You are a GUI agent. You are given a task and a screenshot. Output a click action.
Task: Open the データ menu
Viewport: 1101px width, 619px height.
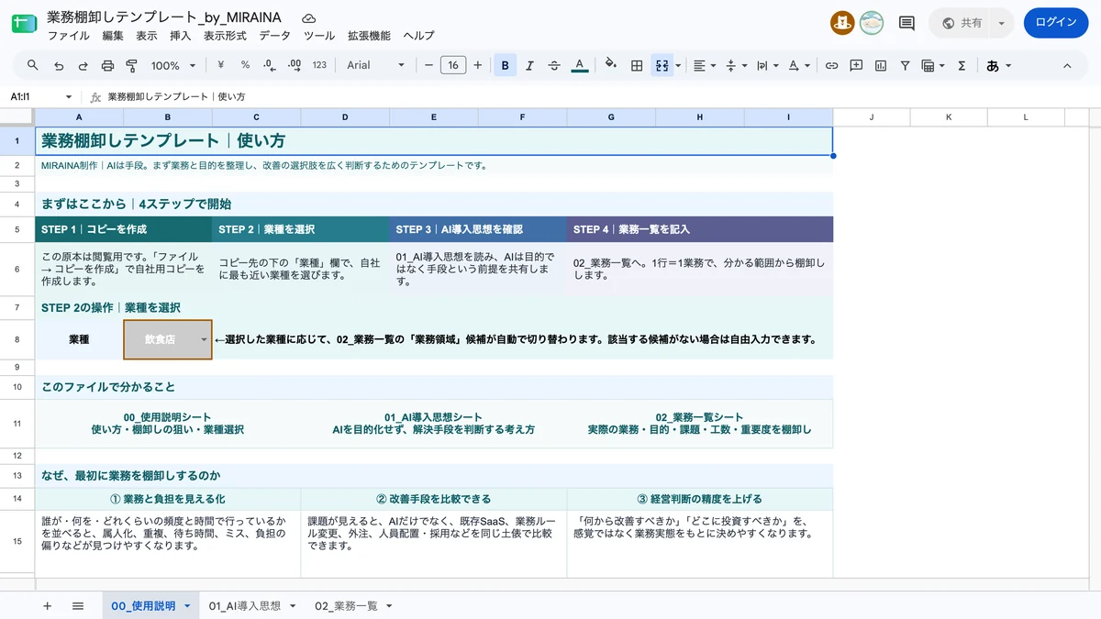[274, 36]
